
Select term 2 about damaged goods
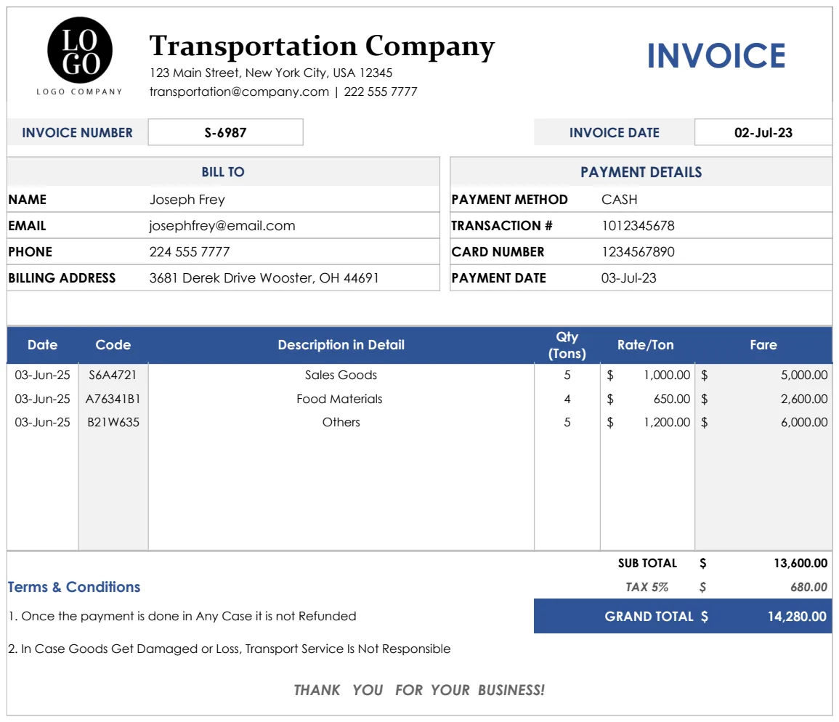click(x=229, y=649)
